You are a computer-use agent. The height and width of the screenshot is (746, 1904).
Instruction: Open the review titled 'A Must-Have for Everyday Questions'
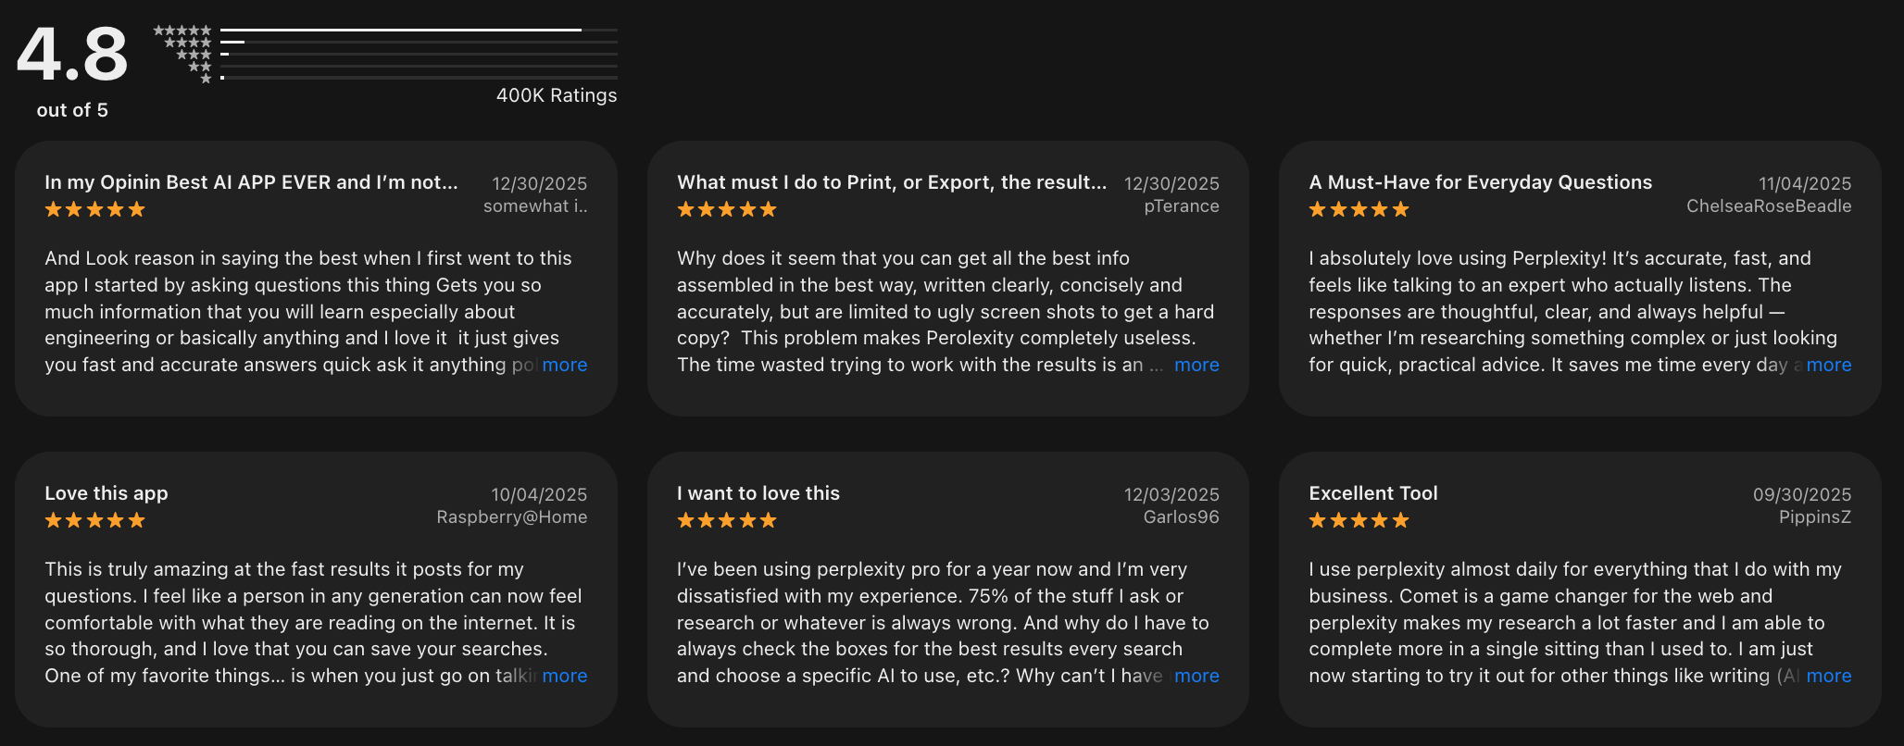tap(1480, 182)
